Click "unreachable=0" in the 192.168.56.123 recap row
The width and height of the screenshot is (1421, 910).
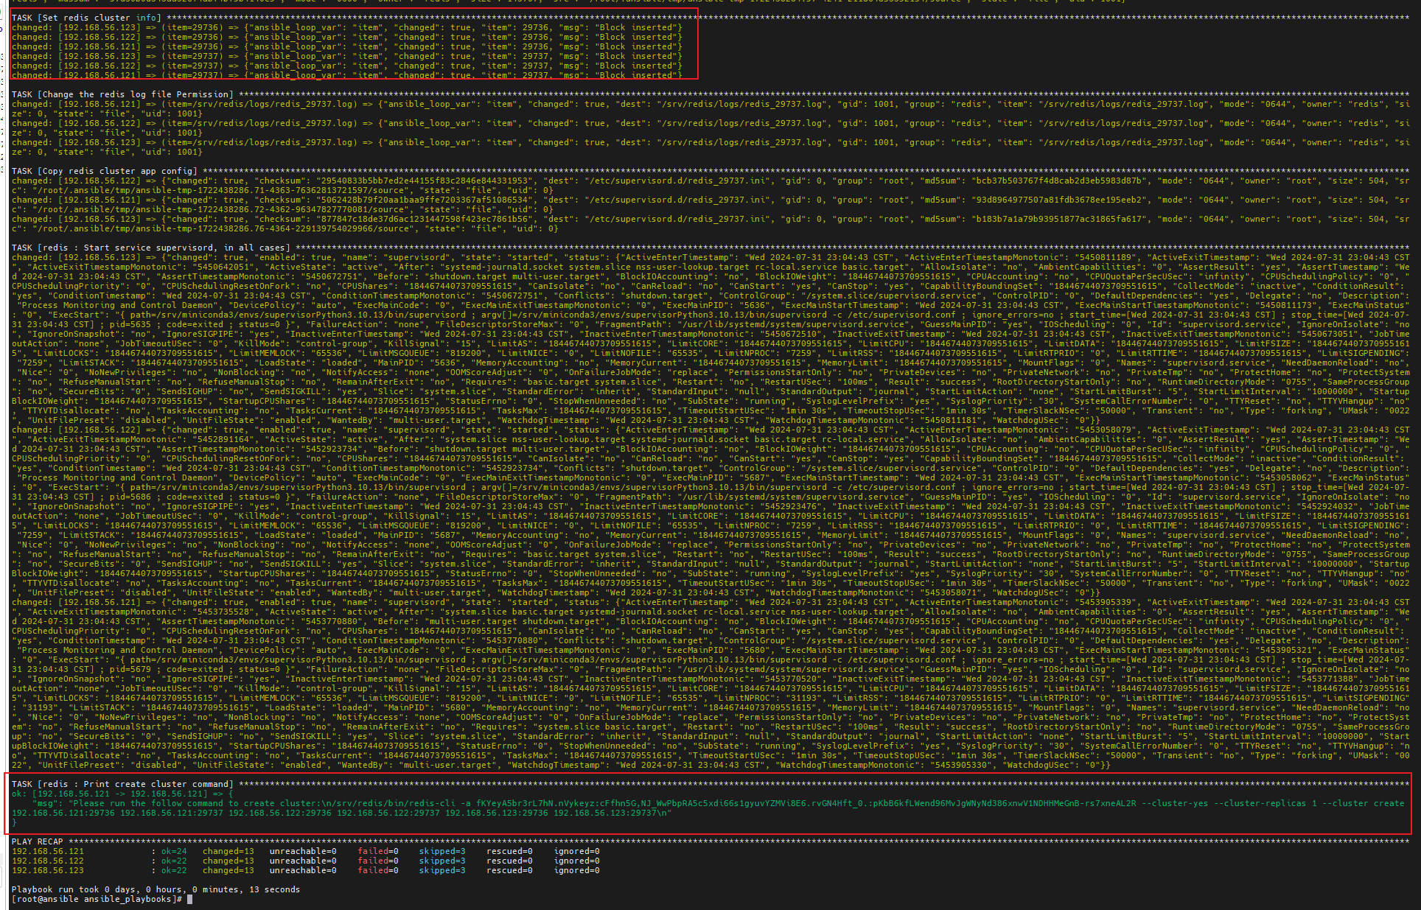click(x=303, y=870)
